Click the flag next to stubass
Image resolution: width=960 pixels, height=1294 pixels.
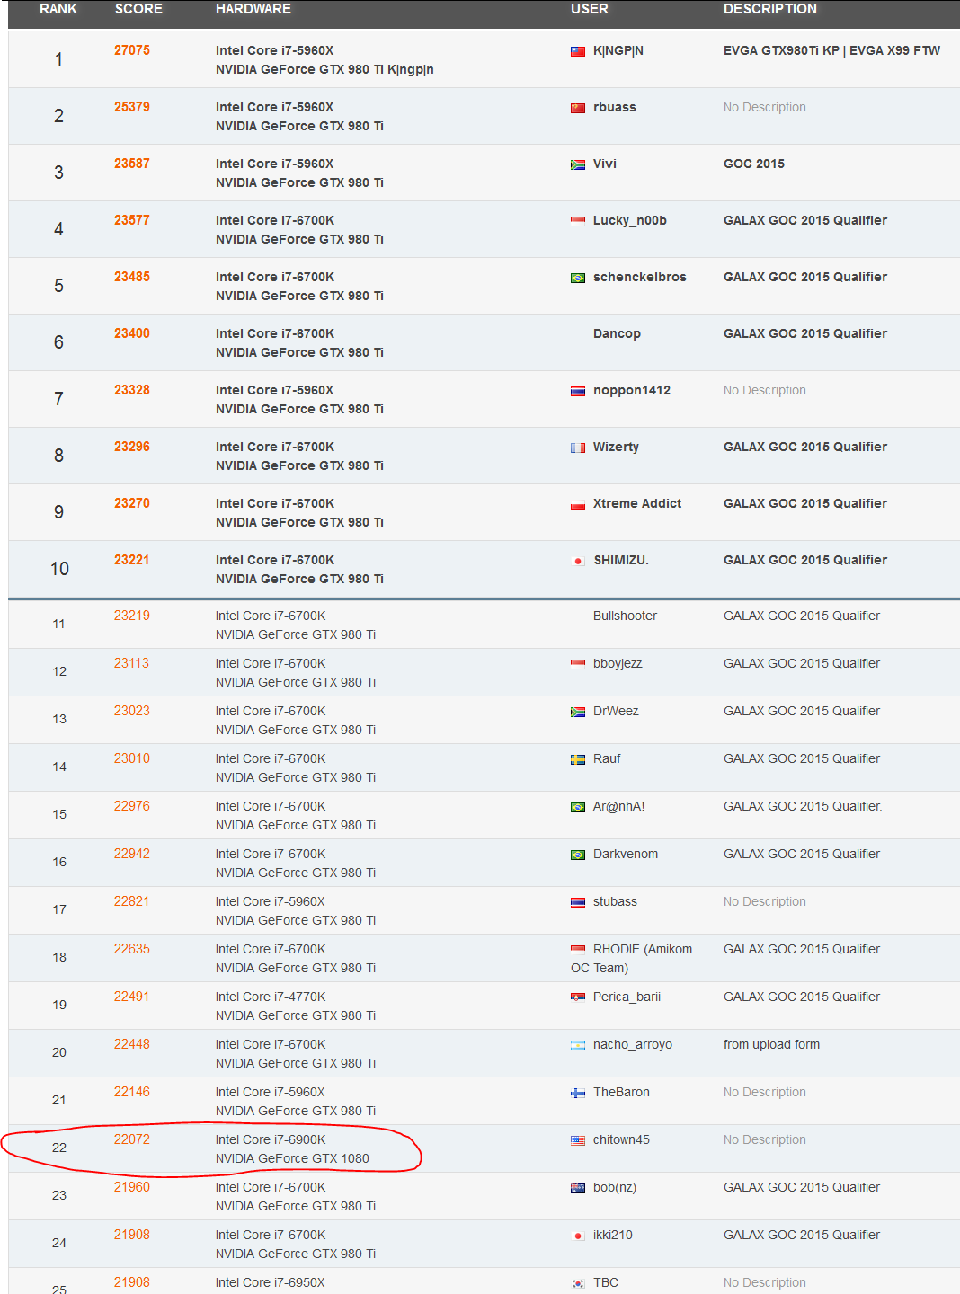pos(578,902)
